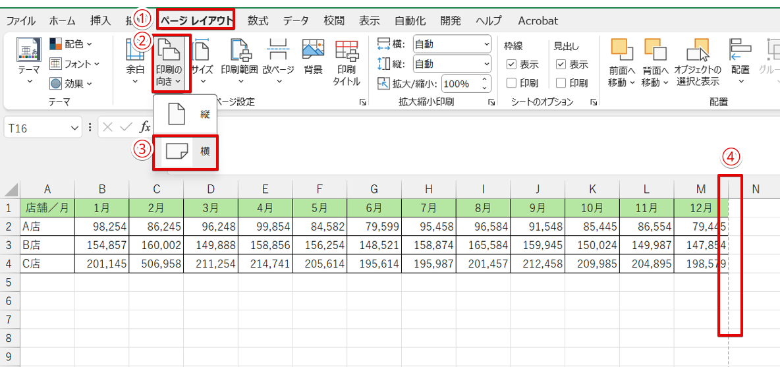Click cell with value 165,584
780x367 pixels.
484,245
